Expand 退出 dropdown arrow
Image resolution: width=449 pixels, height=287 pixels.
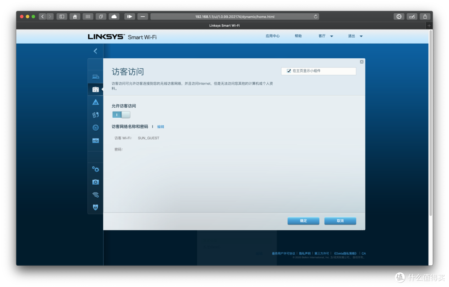pos(361,36)
